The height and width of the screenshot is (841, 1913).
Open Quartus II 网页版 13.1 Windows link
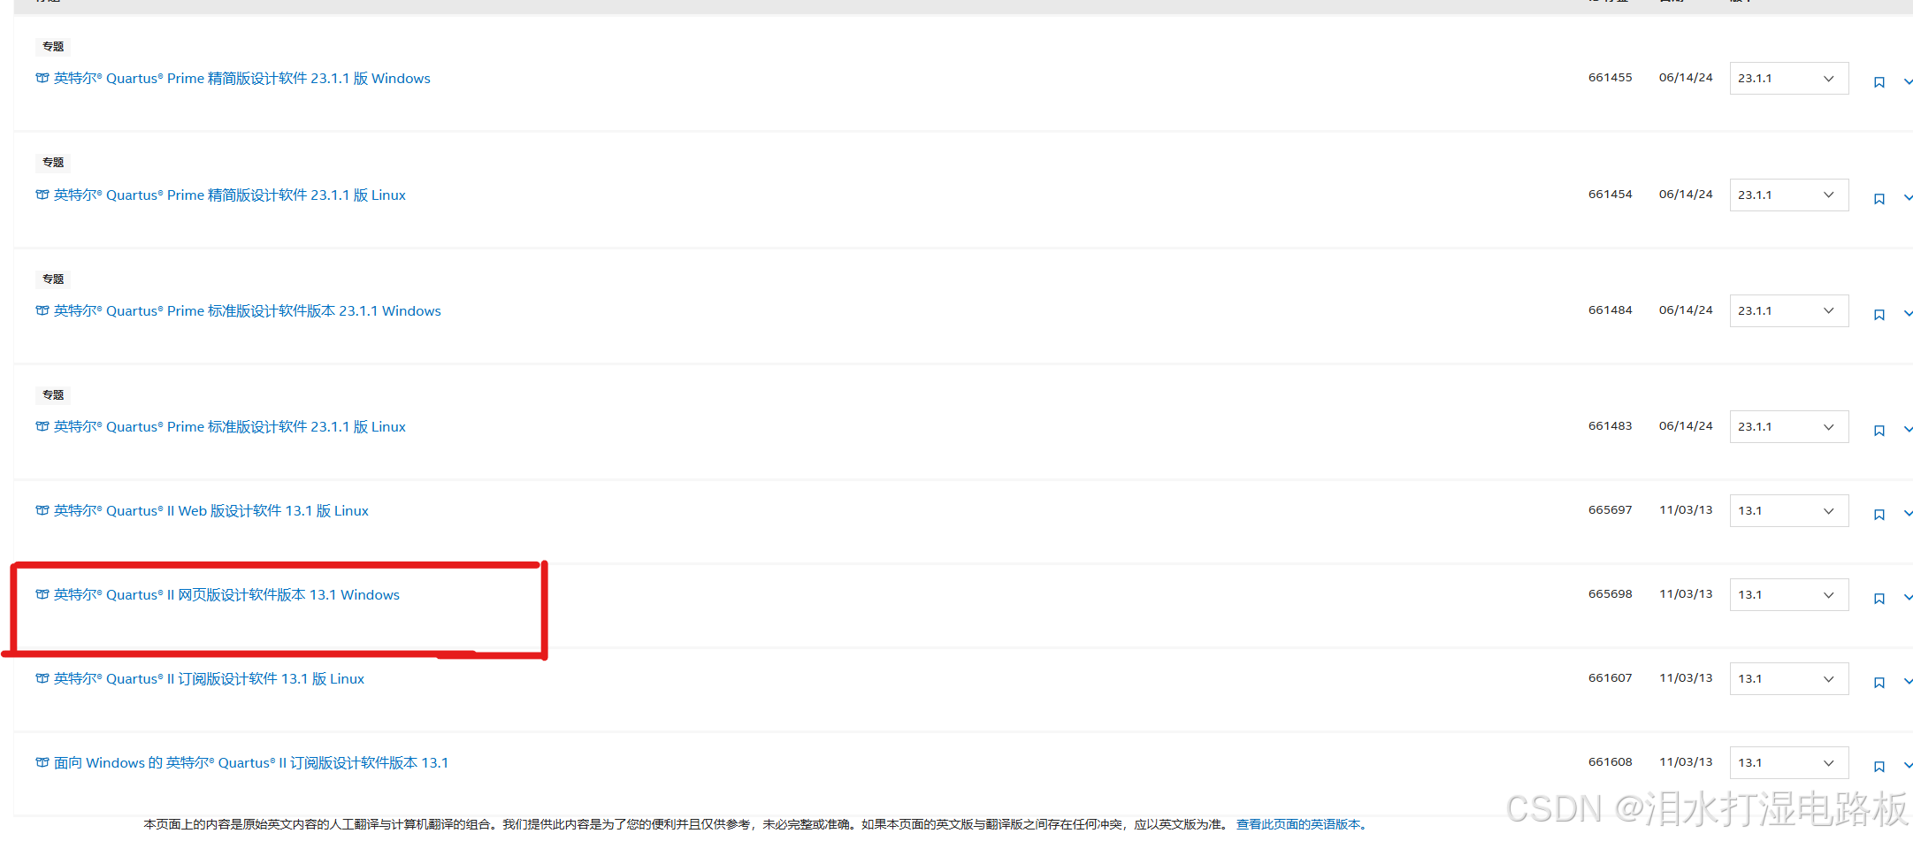[226, 595]
